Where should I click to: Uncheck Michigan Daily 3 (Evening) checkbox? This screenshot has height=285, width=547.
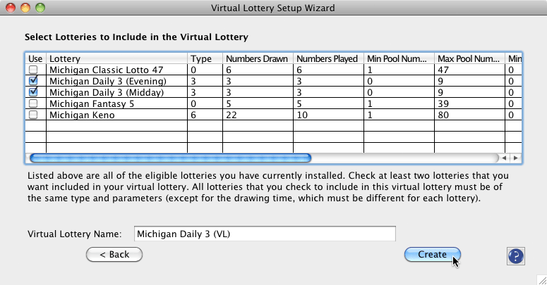33,81
